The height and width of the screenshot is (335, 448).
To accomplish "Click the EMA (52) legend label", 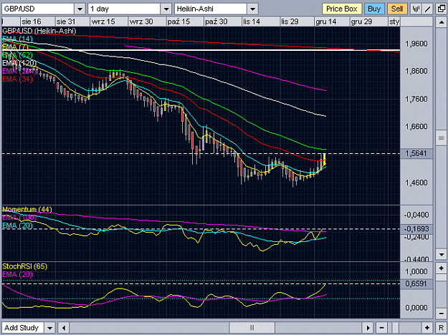I will click(x=17, y=55).
